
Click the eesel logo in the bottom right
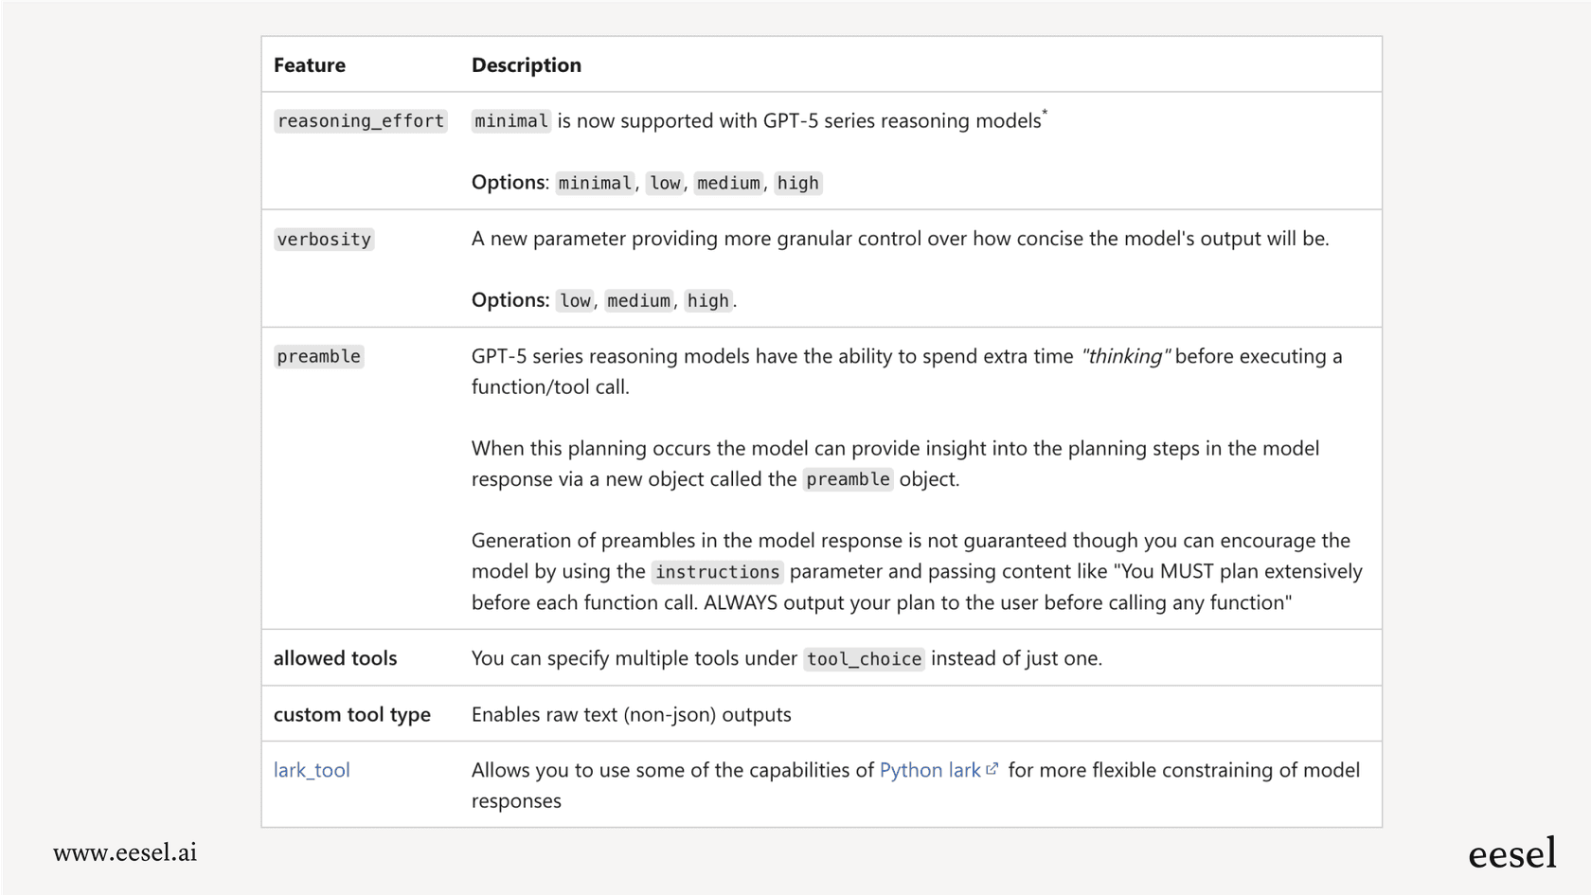(1512, 853)
